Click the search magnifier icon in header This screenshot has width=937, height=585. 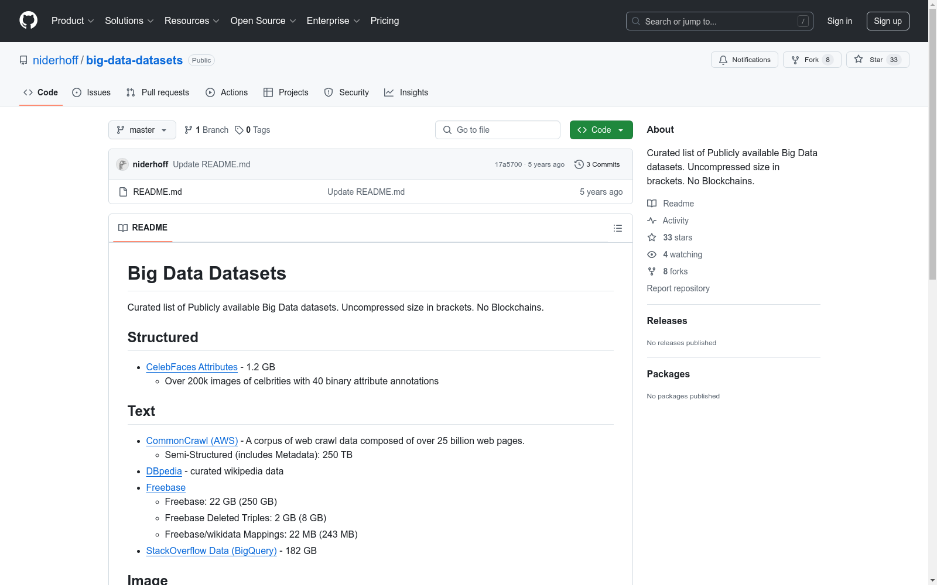pos(636,21)
